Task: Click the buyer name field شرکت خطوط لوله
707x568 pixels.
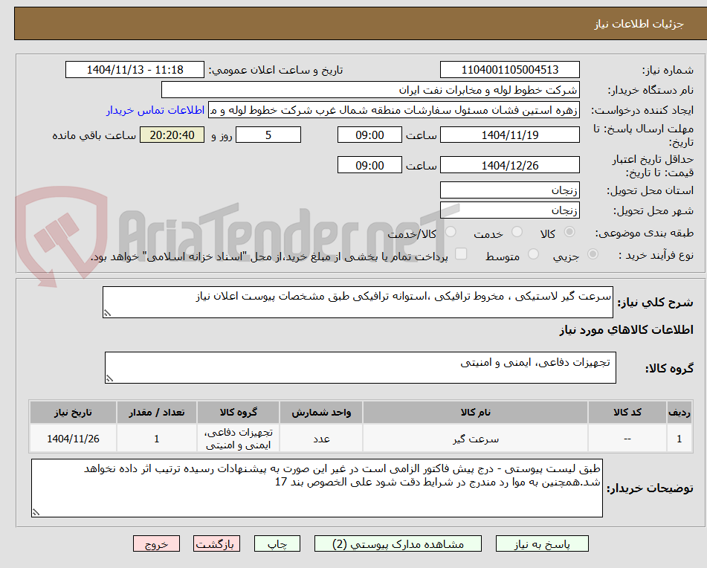Action: point(370,90)
